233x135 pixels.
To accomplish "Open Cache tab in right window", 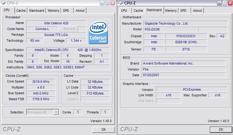I will click(138, 10).
